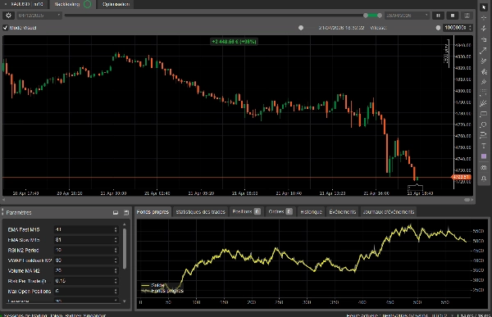The image size is (492, 317).
Task: Click the Solde legend entry
Action: pyautogui.click(x=153, y=285)
